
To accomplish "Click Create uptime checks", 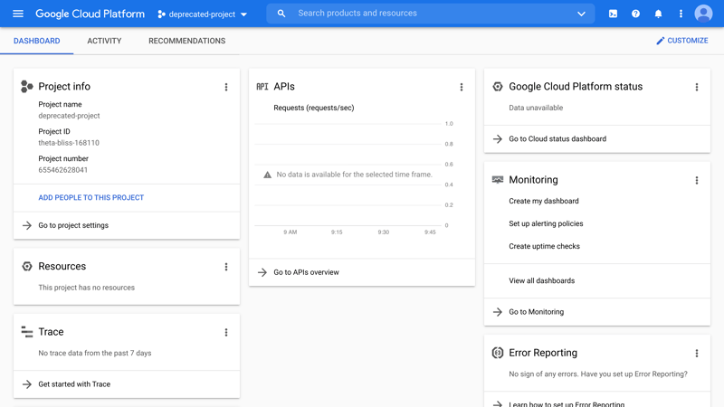I will point(544,246).
